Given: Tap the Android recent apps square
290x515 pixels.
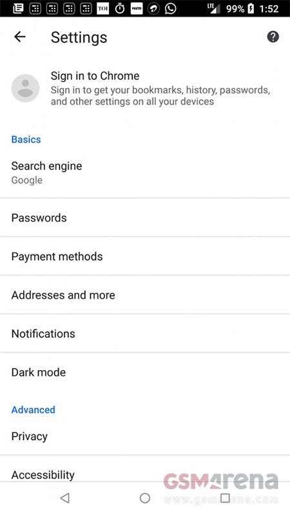Looking at the screenshot, I should coord(225,498).
